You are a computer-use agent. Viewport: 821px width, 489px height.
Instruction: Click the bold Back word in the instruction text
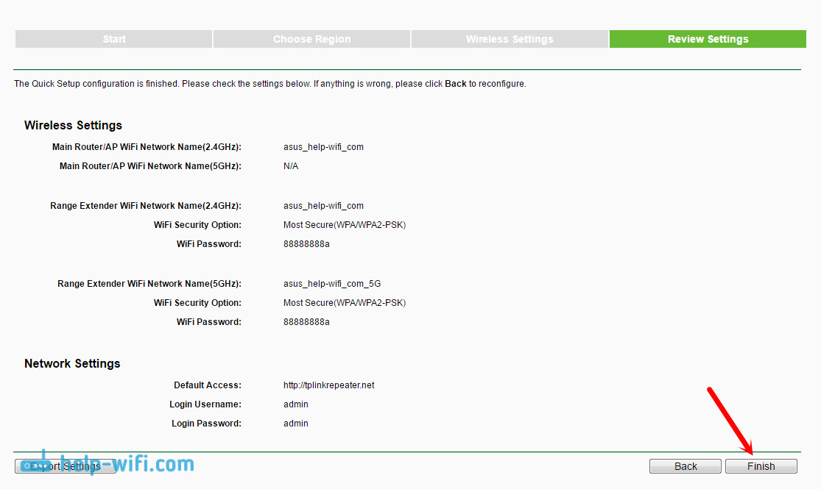456,84
